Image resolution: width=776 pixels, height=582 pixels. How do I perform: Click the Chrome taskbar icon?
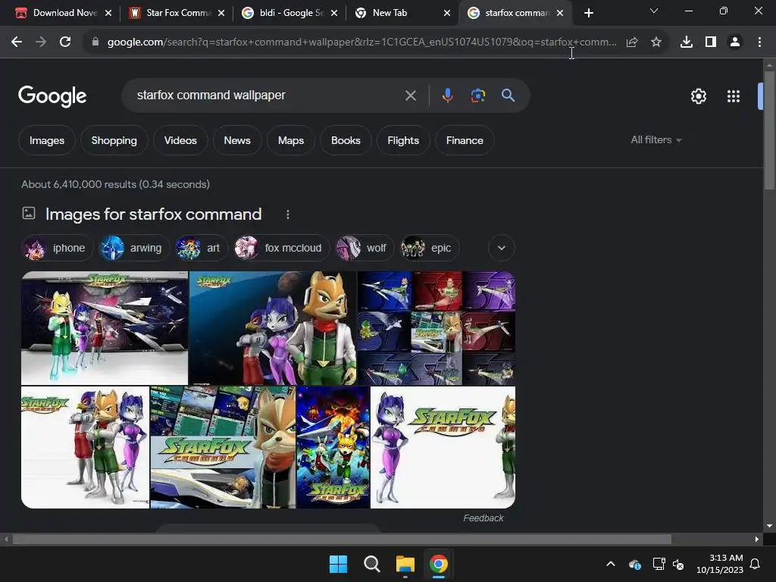[439, 564]
